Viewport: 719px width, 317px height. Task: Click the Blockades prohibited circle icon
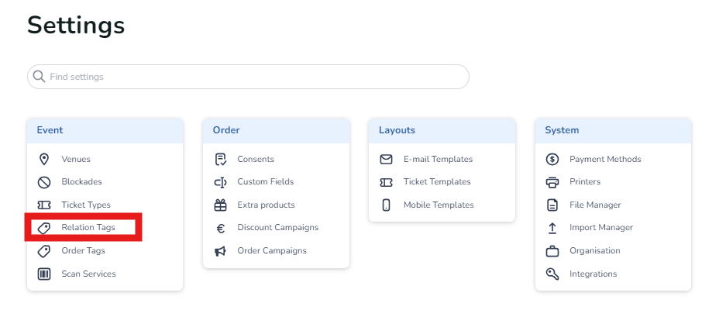click(44, 182)
